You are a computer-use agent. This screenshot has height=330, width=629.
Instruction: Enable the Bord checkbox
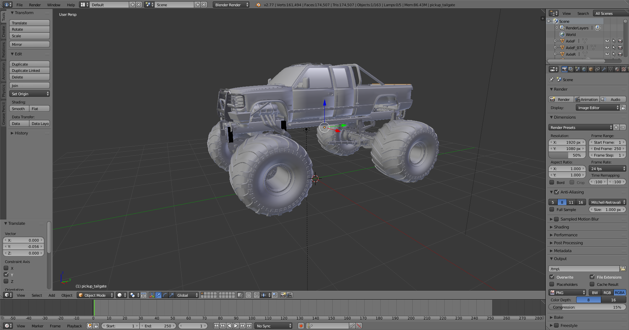click(552, 182)
